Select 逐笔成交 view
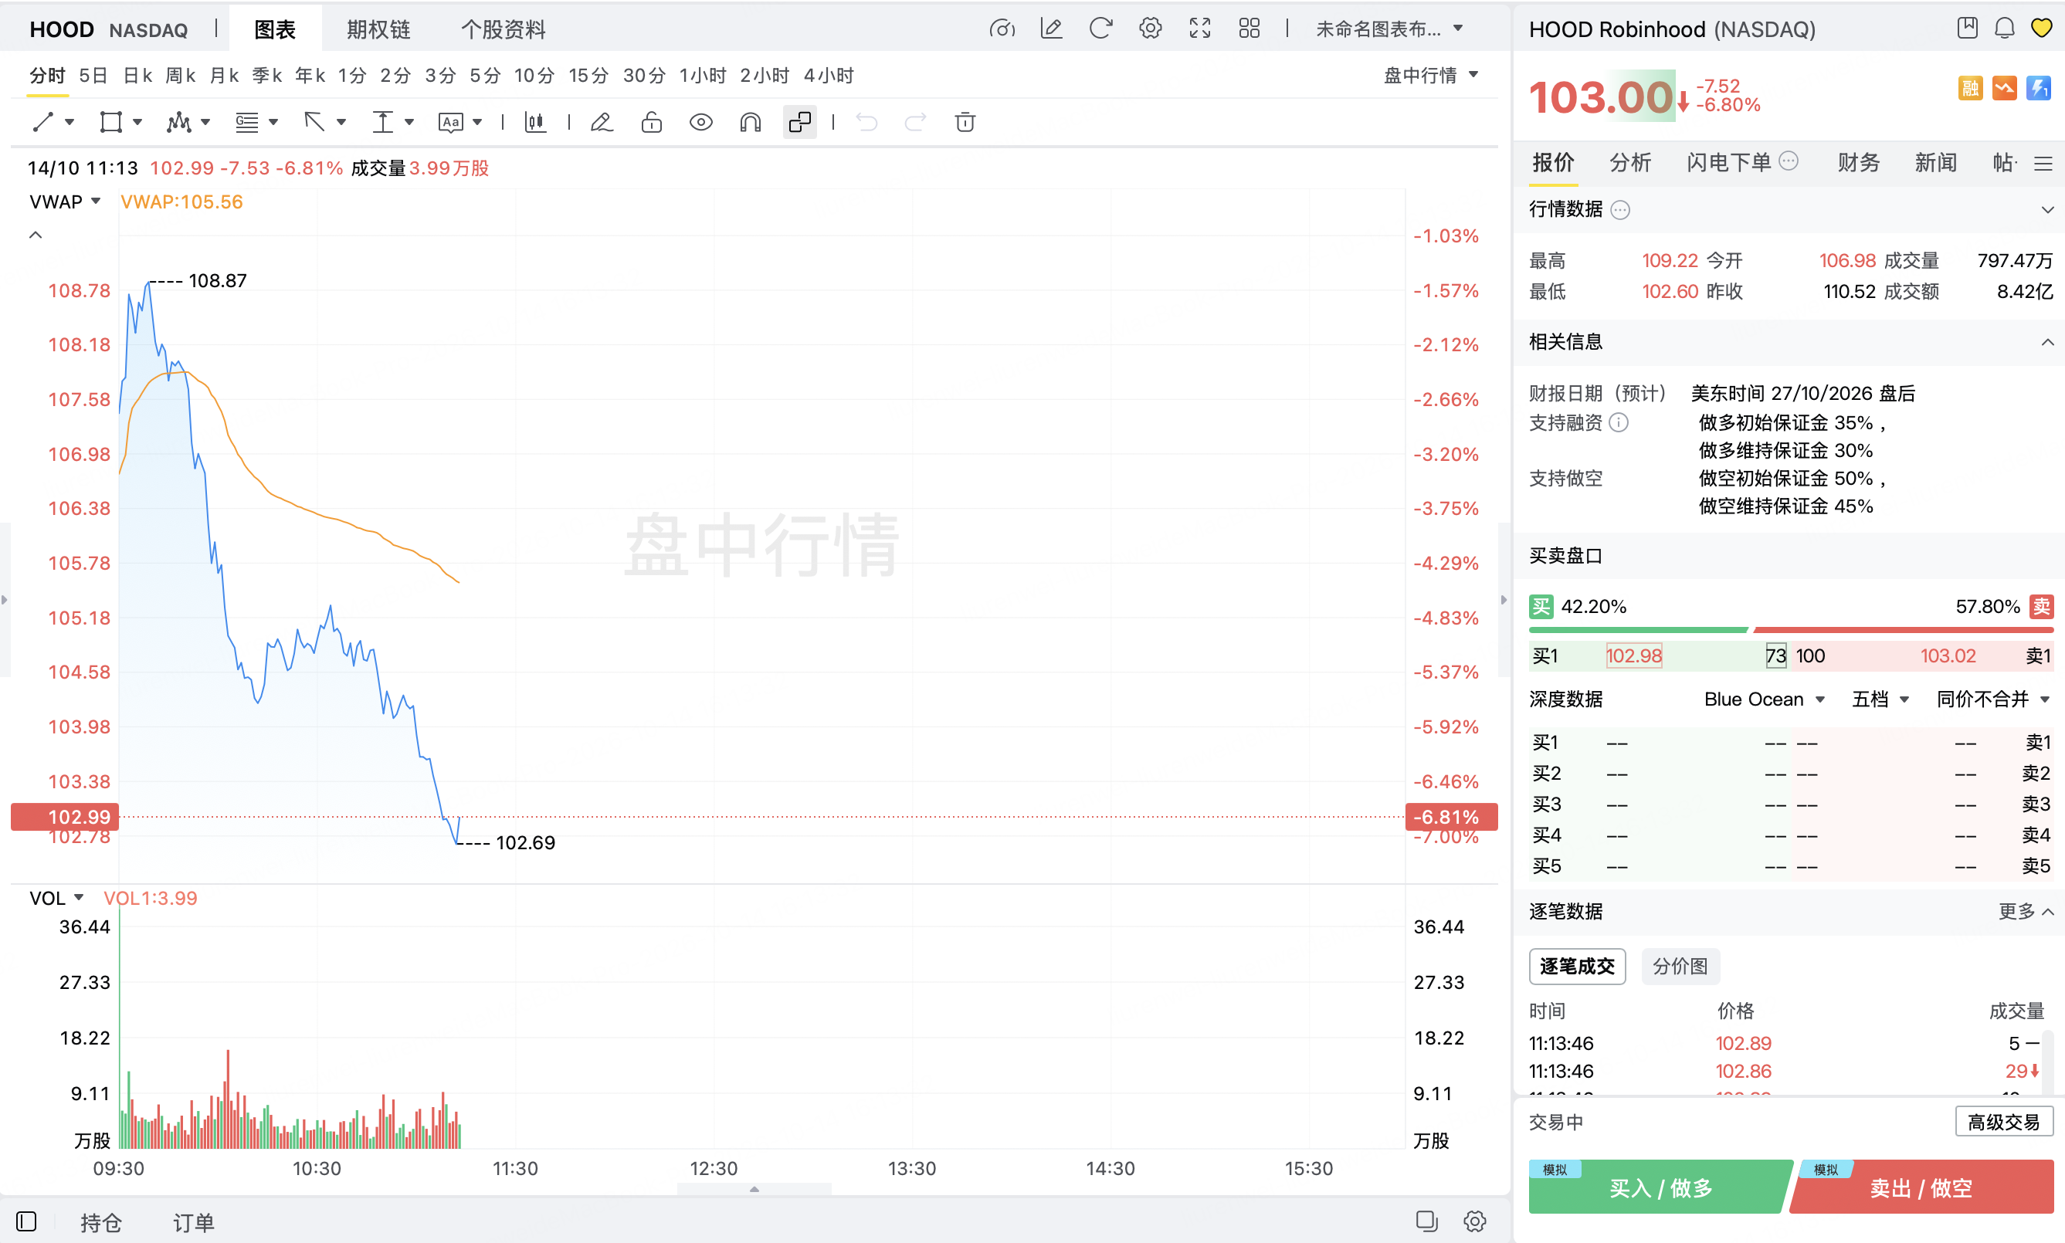 click(1577, 967)
